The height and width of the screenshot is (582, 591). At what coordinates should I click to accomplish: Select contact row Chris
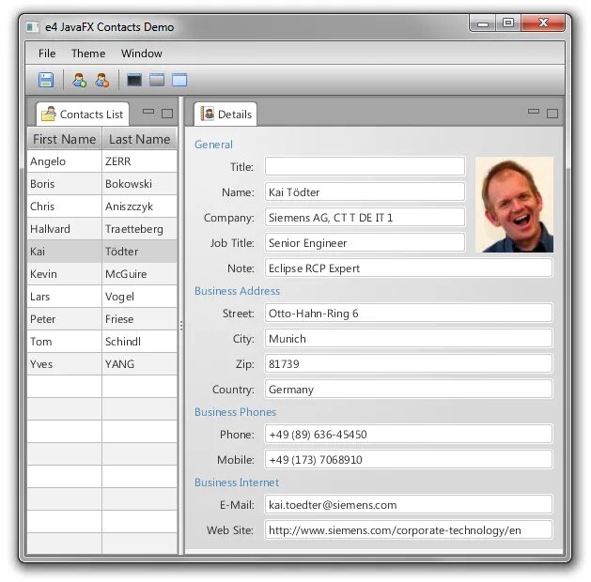[x=102, y=207]
